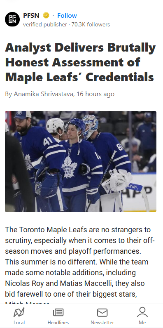Viewport: 163px width, 328px height.
Task: Tap the Local map icon
Action: 19,312
